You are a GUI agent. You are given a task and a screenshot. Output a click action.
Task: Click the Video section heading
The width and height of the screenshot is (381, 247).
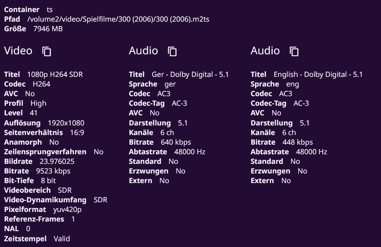point(18,51)
